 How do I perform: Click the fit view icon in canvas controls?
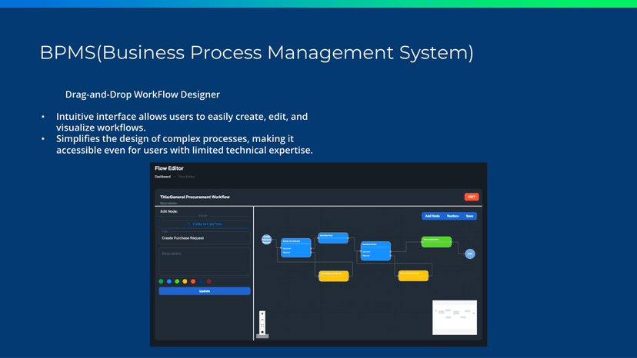[262, 327]
